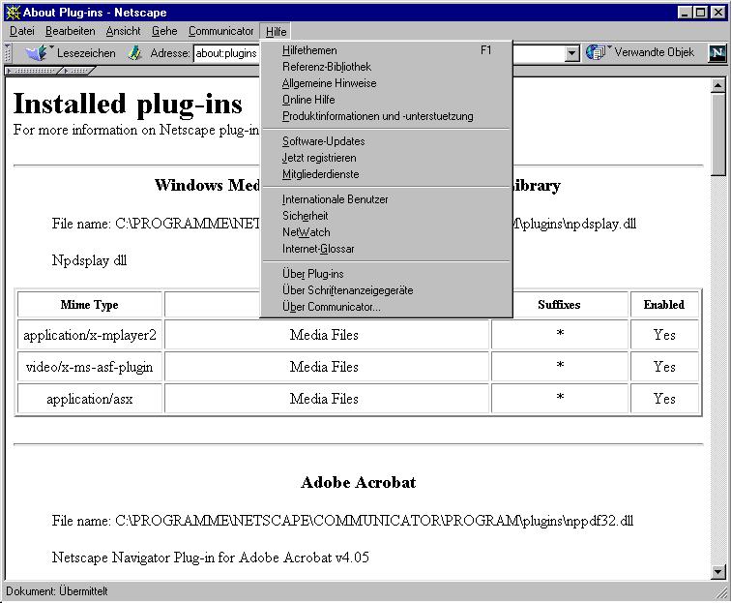
Task: Open the Bearbeiten menu
Action: pyautogui.click(x=70, y=31)
